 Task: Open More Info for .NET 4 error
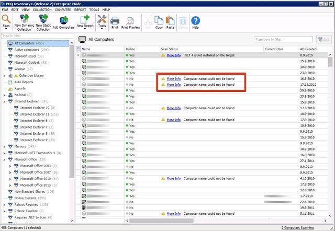click(173, 55)
